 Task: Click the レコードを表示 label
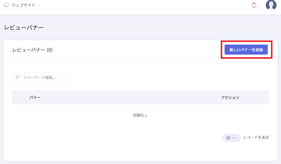(x=256, y=137)
